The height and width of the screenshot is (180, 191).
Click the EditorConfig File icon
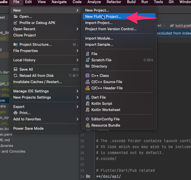point(88,119)
